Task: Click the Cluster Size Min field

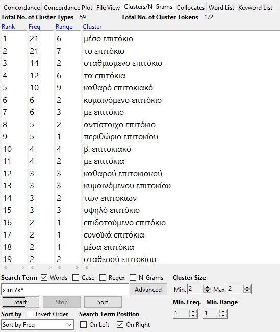Action: click(x=195, y=289)
